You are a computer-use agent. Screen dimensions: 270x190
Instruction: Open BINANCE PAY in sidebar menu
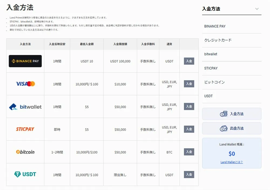click(x=232, y=26)
